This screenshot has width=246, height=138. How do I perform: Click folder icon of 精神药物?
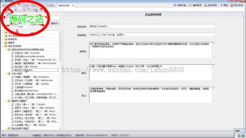(x=6, y=39)
